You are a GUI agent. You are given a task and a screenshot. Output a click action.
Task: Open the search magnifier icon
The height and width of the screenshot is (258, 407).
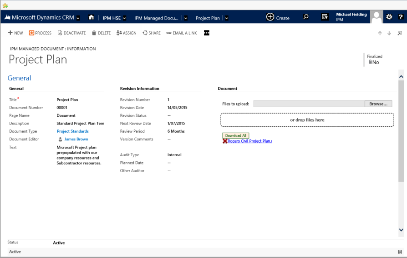306,17
